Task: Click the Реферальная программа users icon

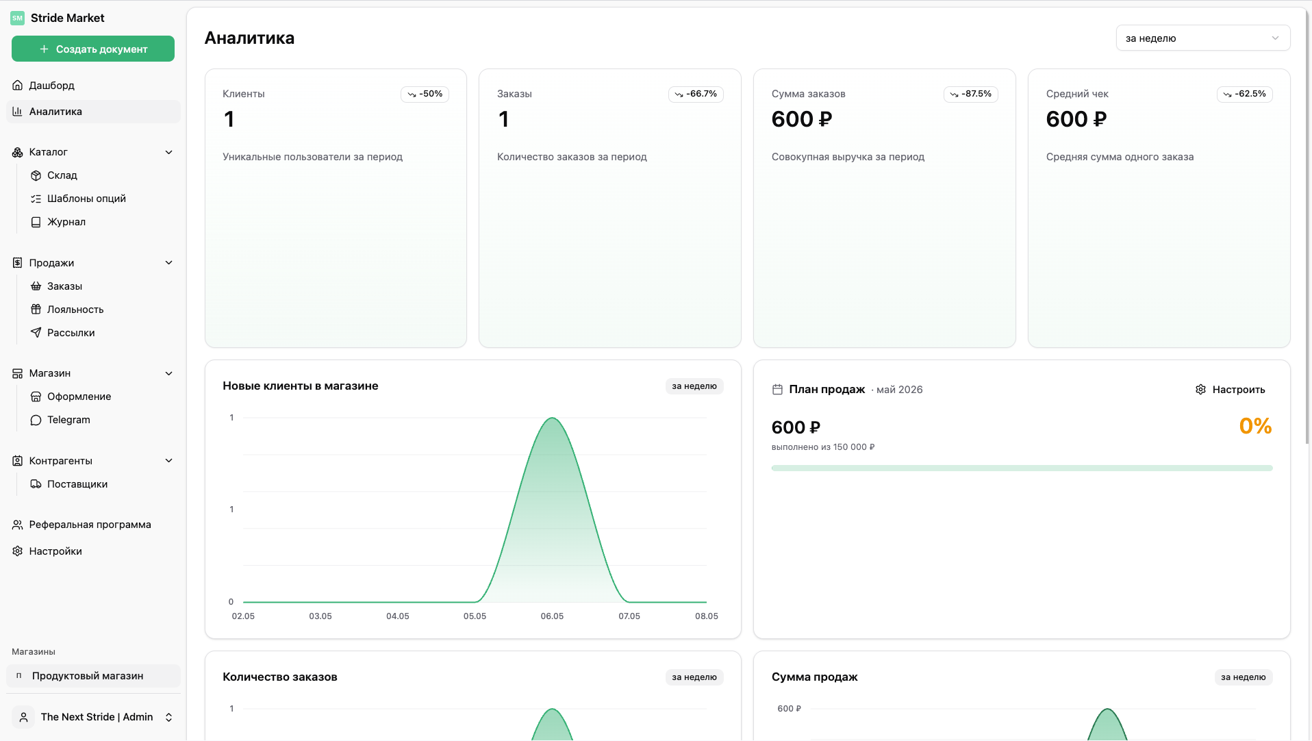Action: tap(18, 525)
